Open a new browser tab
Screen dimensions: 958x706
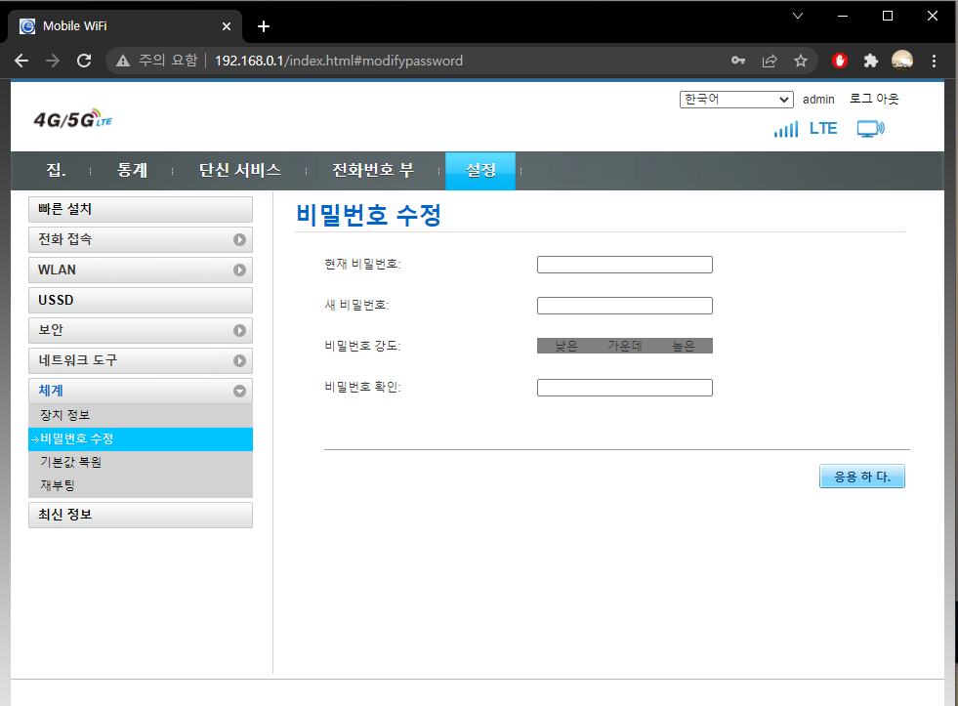point(264,26)
